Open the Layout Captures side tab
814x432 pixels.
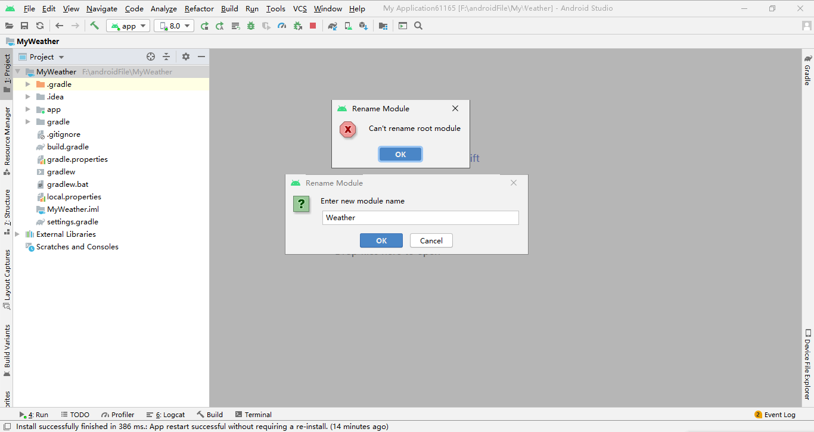[7, 279]
